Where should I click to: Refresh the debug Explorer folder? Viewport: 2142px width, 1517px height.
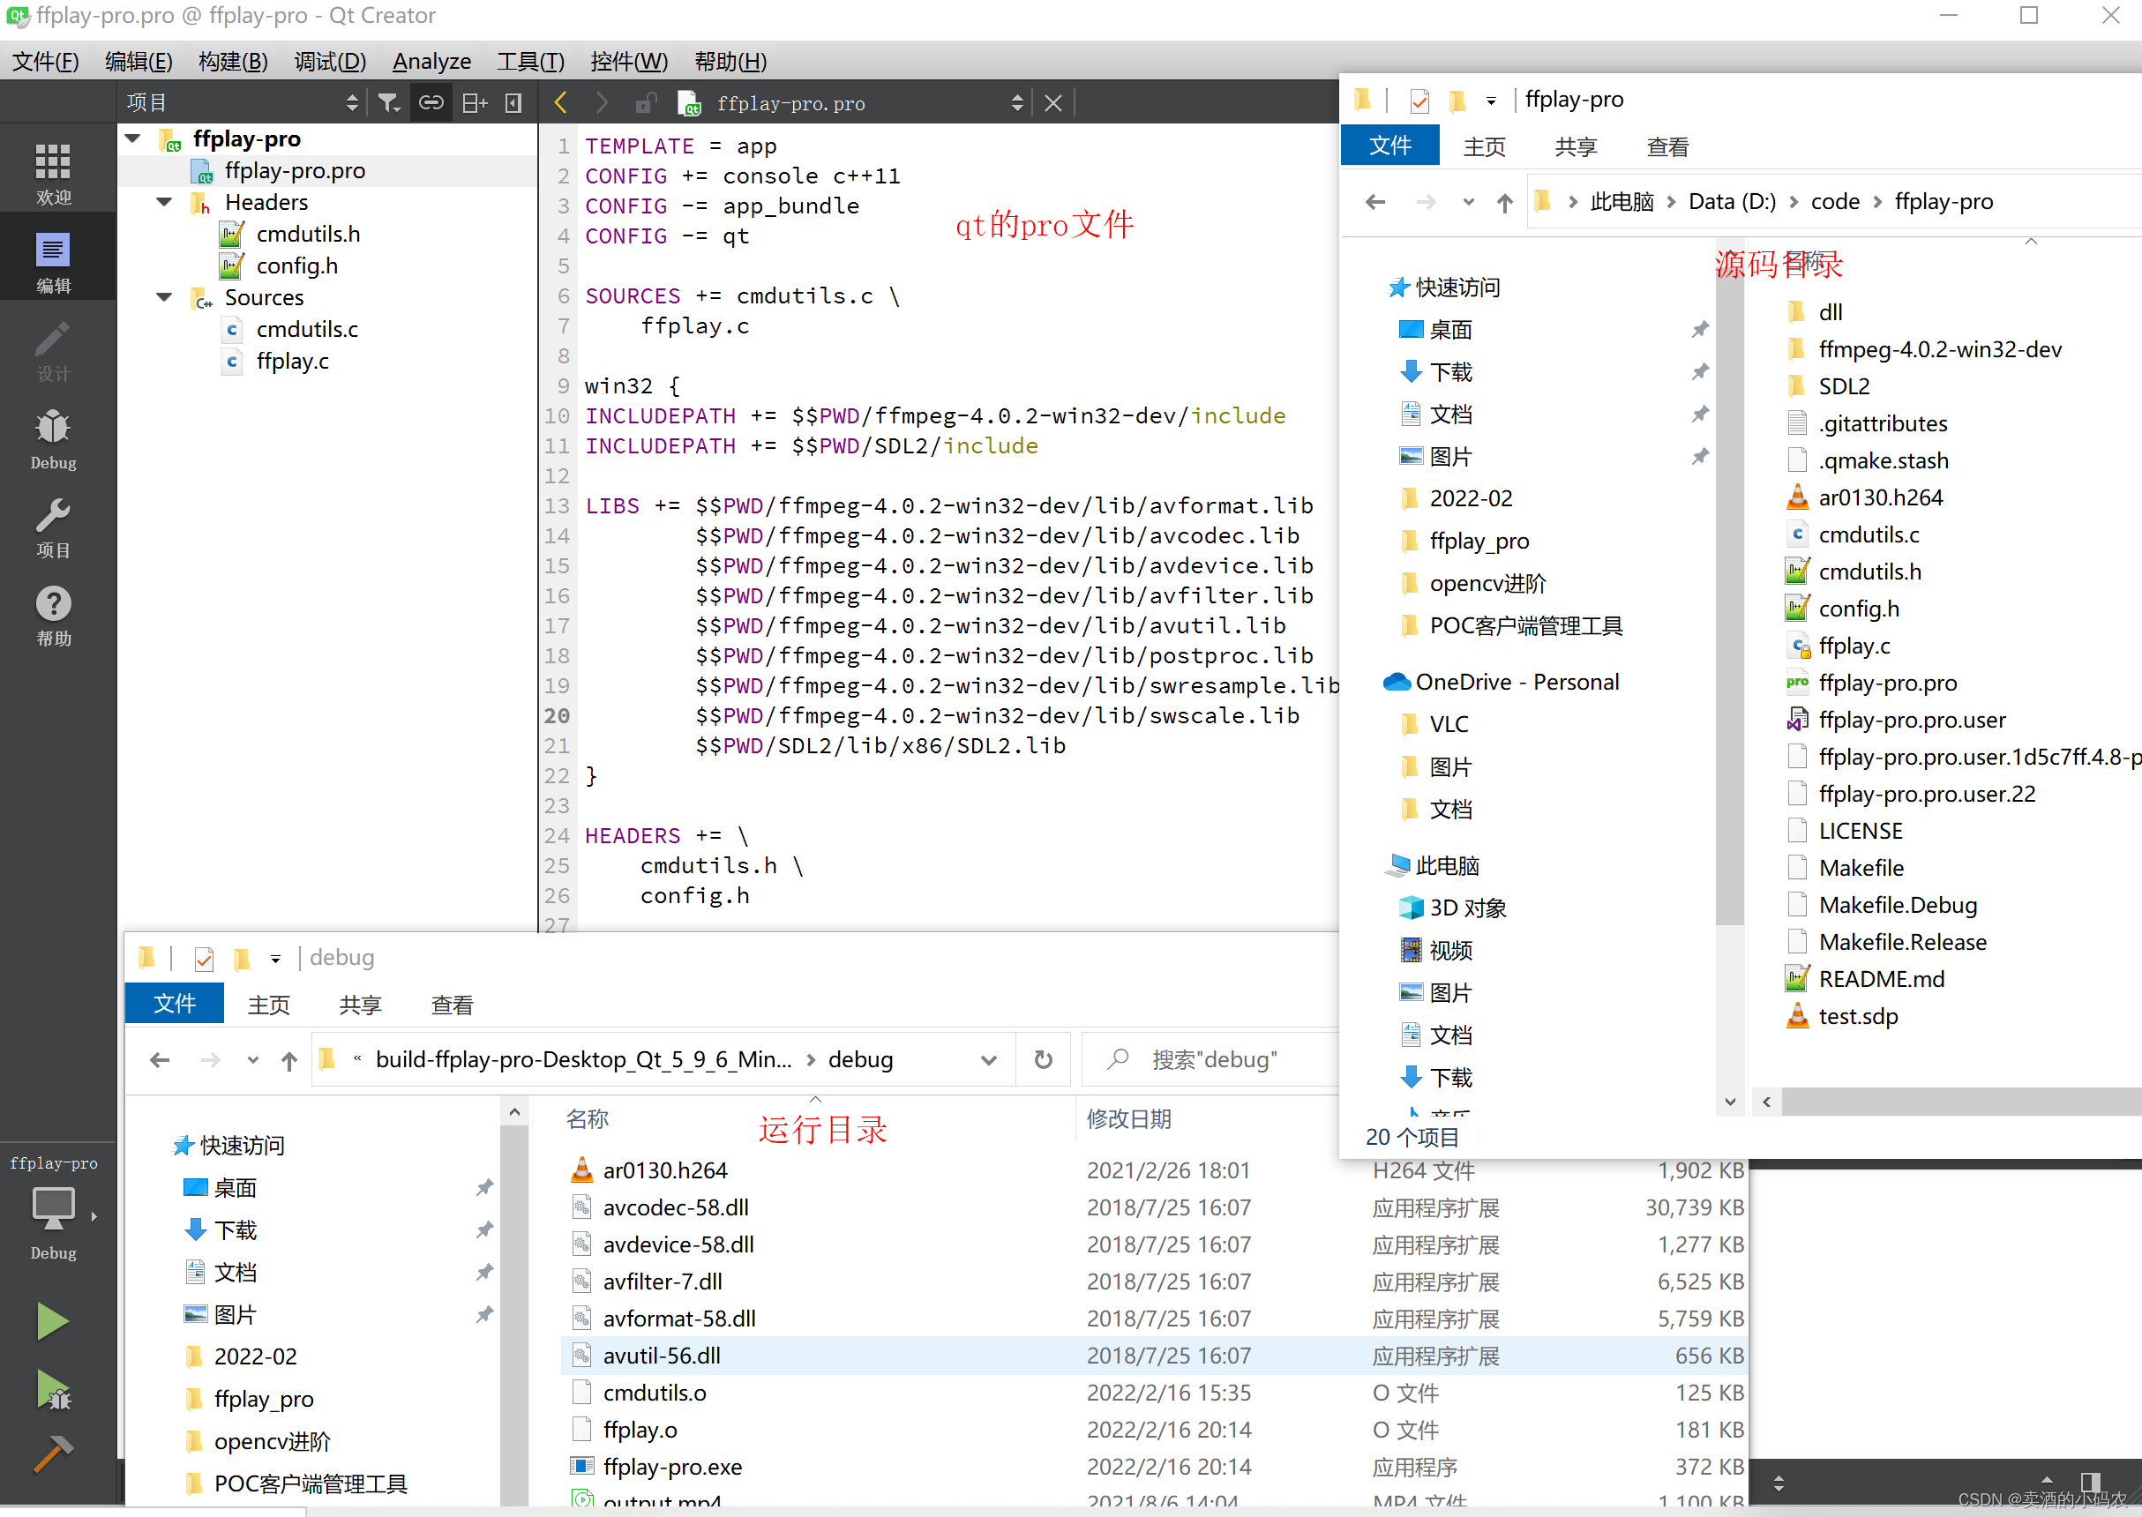point(1044,1059)
